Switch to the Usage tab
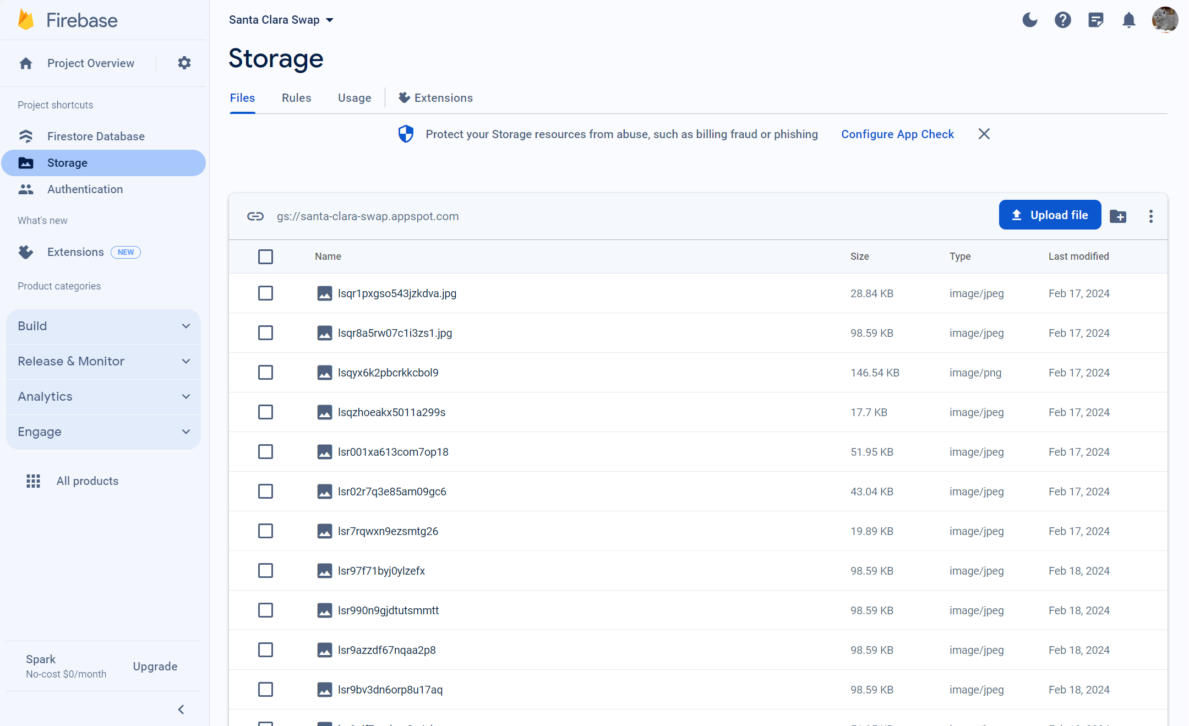Screen dimensions: 1189x726 [354, 98]
